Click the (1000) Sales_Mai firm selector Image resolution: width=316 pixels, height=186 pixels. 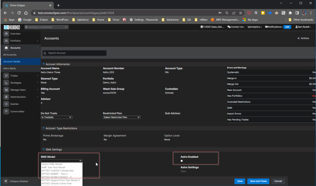click(x=212, y=27)
